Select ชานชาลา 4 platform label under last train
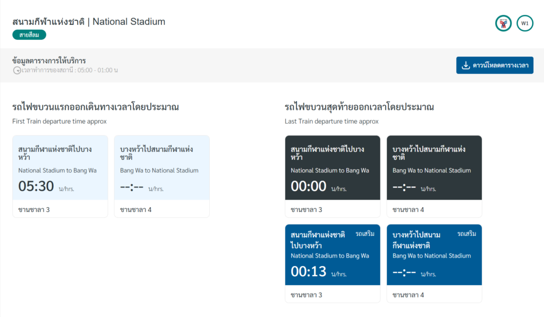544x317 pixels. [x=409, y=209]
